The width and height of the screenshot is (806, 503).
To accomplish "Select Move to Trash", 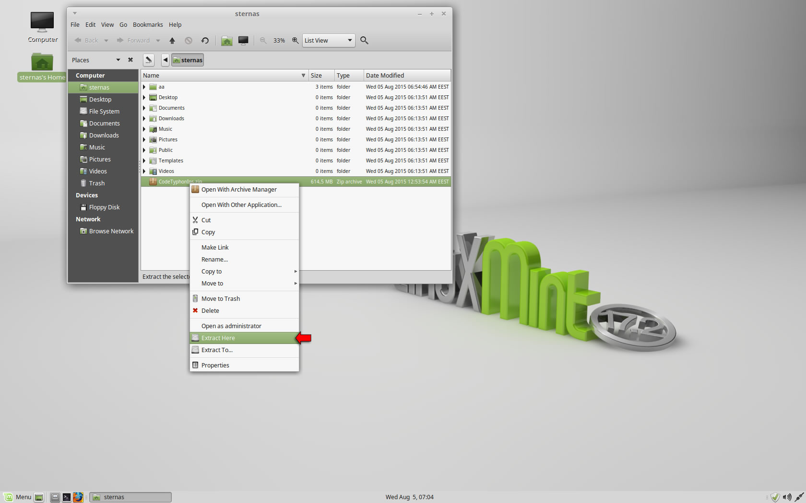I will pos(244,299).
